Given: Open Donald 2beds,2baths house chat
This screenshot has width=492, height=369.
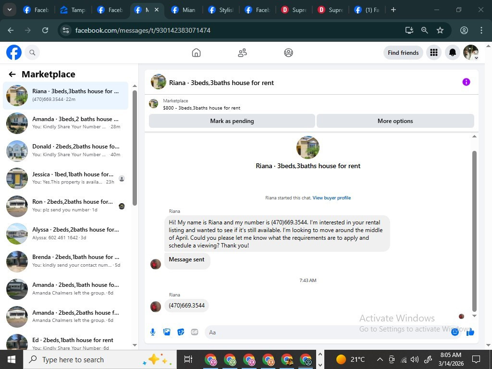Looking at the screenshot, I should click(65, 150).
